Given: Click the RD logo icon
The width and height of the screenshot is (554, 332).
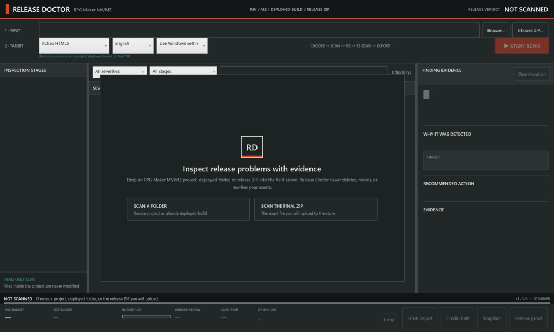Looking at the screenshot, I should [x=252, y=147].
